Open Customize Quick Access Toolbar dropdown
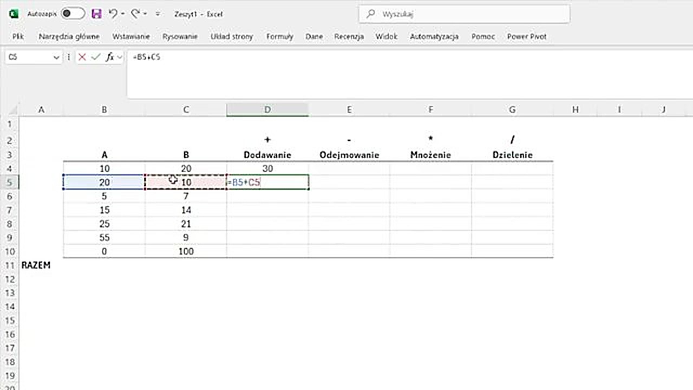693x390 pixels. (x=158, y=14)
